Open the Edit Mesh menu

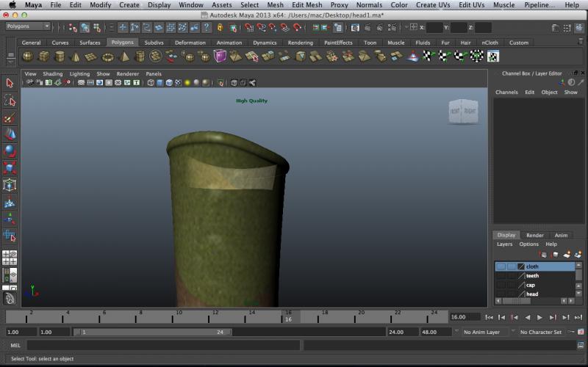point(306,4)
